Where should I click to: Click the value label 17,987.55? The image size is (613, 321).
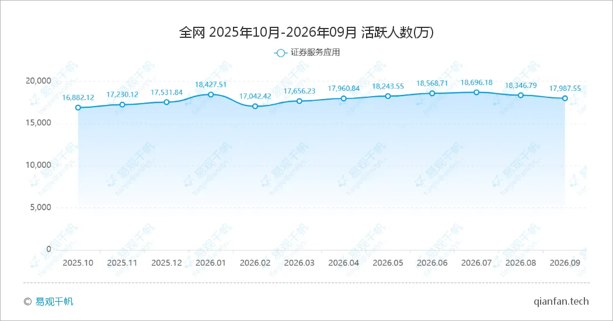coord(565,89)
